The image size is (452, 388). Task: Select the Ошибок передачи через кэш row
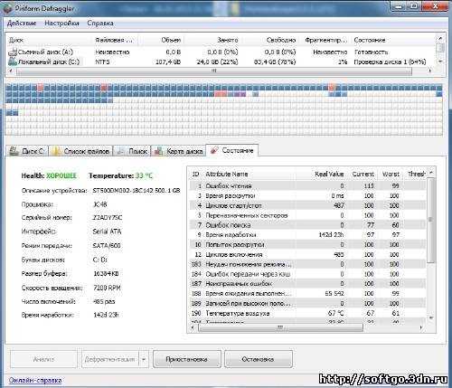pos(307,274)
